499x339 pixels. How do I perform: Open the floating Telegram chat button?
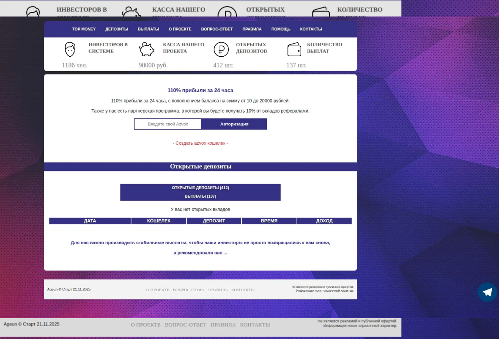click(487, 292)
